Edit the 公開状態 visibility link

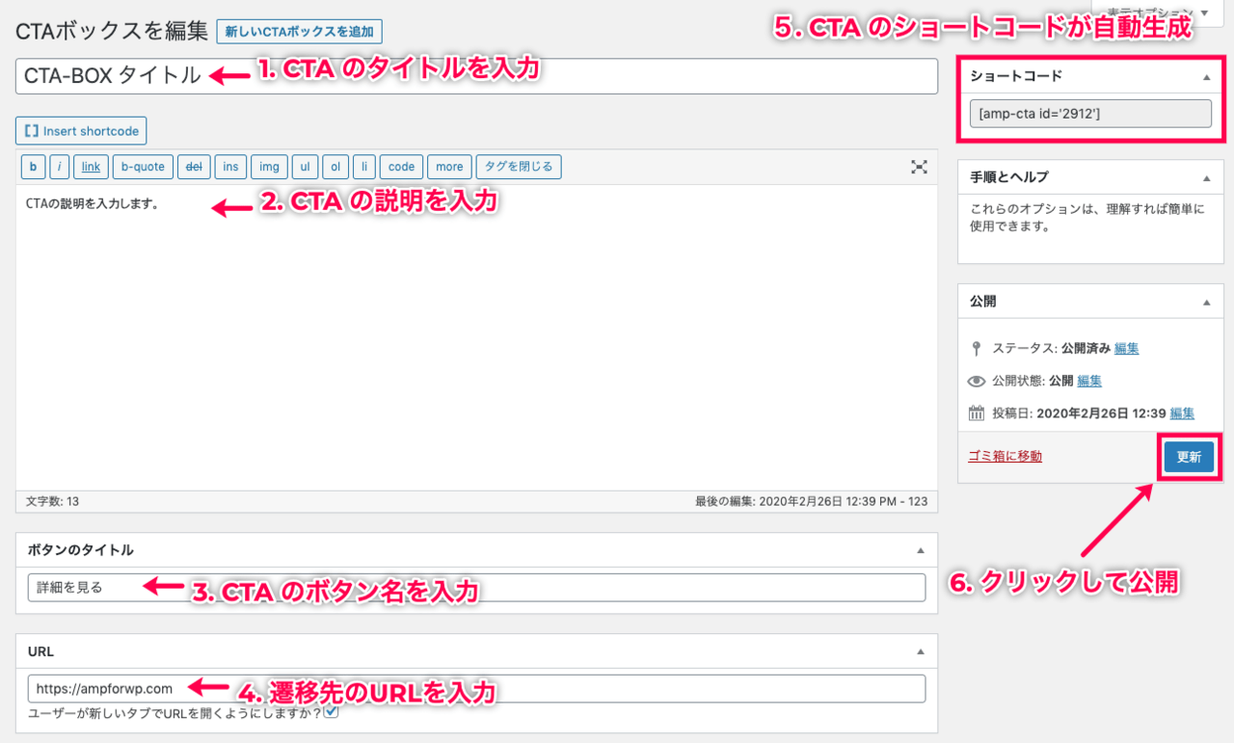[1089, 381]
